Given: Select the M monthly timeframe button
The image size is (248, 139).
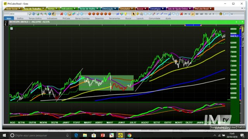Looking at the screenshot, I should click(185, 14).
